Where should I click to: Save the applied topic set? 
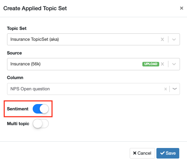pyautogui.click(x=168, y=153)
